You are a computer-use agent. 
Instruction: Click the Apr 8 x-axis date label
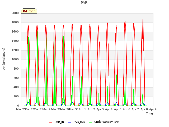click(144, 109)
